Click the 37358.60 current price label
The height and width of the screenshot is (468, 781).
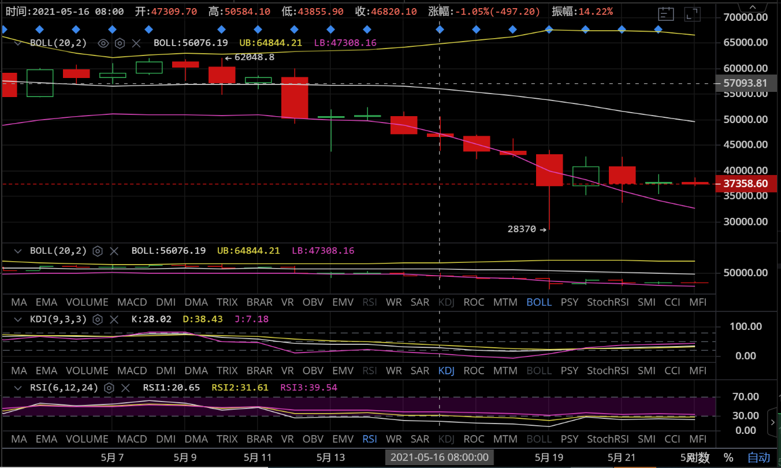point(745,184)
